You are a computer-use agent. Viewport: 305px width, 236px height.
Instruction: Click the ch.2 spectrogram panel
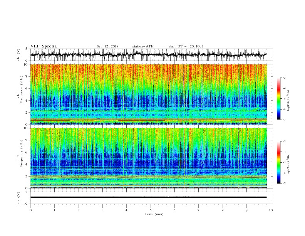(x=148, y=158)
